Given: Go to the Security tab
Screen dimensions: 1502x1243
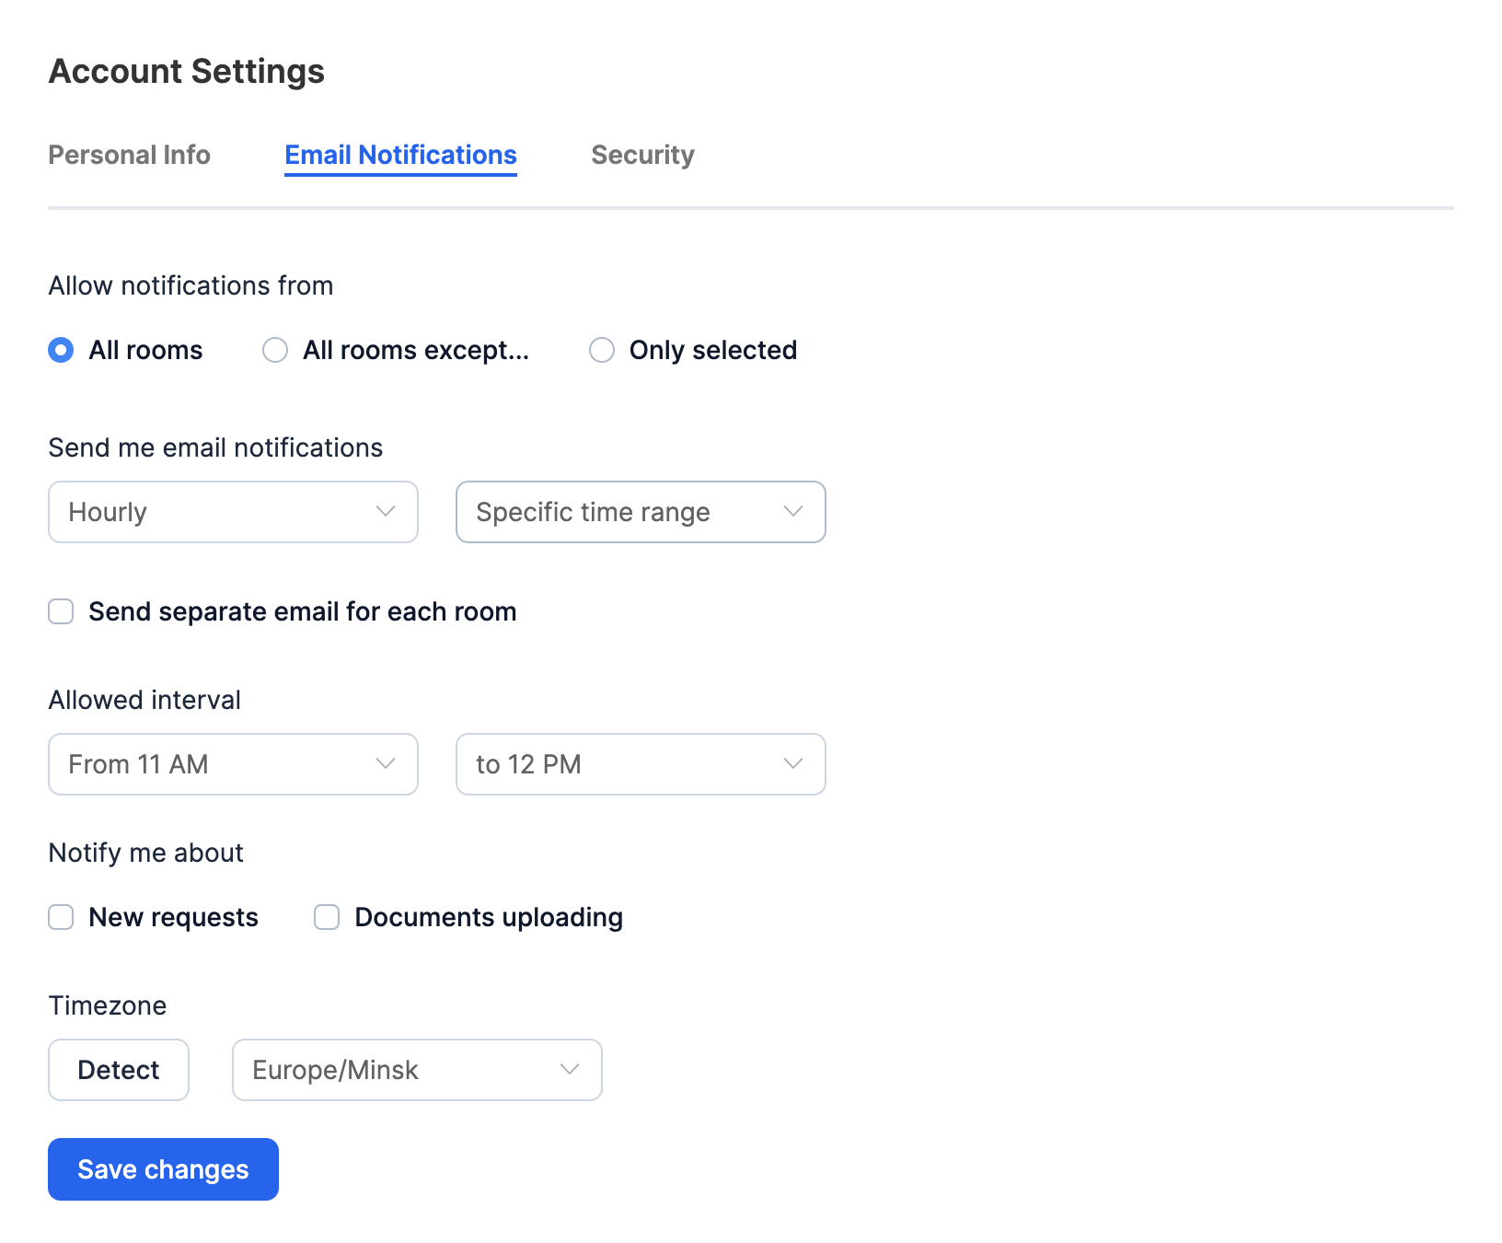Looking at the screenshot, I should pyautogui.click(x=642, y=155).
